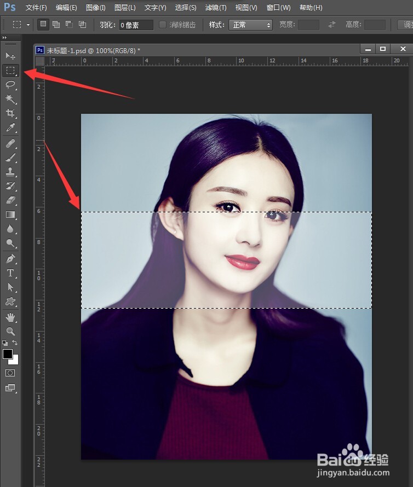Select the Clone Stamp tool
The image size is (413, 487).
point(10,172)
